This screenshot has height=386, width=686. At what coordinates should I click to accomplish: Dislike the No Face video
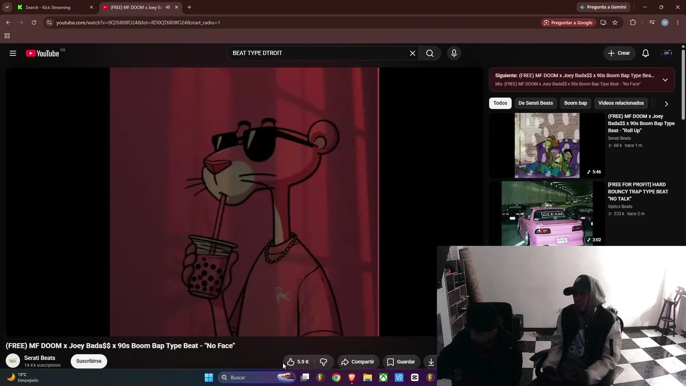click(x=323, y=362)
